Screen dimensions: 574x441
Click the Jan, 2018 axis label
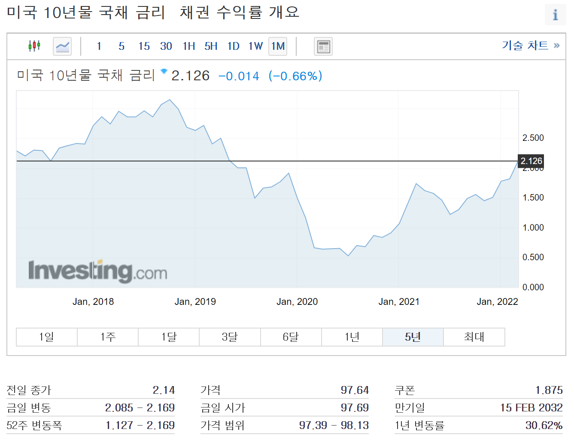[93, 302]
